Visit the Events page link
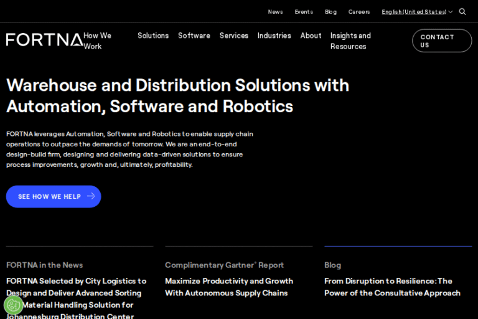This screenshot has width=478, height=319. pos(304,12)
